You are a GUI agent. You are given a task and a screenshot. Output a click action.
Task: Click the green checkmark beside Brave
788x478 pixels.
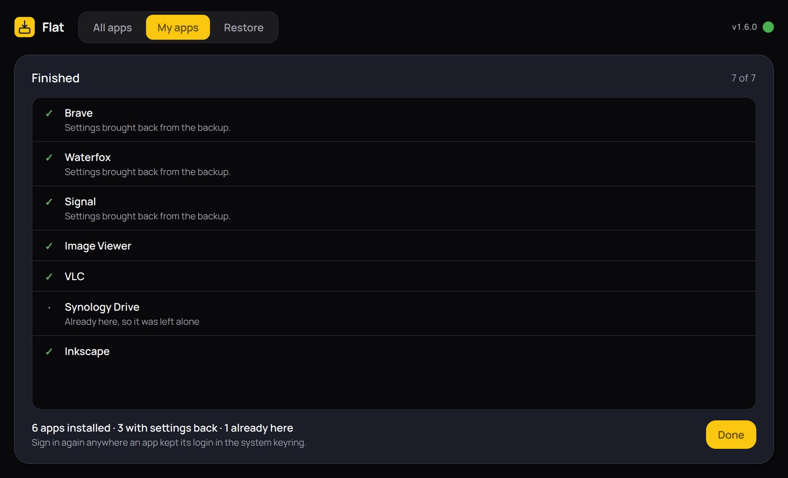49,113
